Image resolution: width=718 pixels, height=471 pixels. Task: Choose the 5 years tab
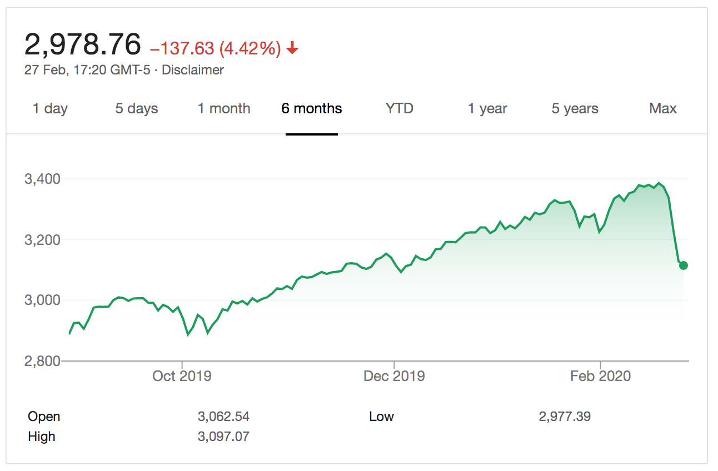[575, 108]
